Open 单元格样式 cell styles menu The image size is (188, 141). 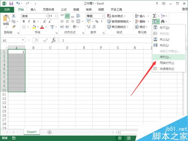(x=118, y=27)
